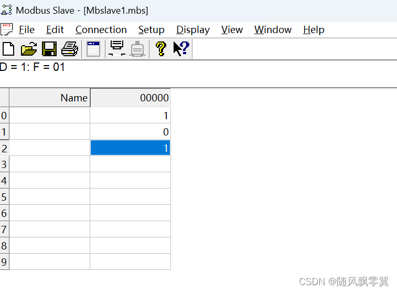The image size is (397, 292).
Task: Open the Window menu
Action: [x=273, y=29]
